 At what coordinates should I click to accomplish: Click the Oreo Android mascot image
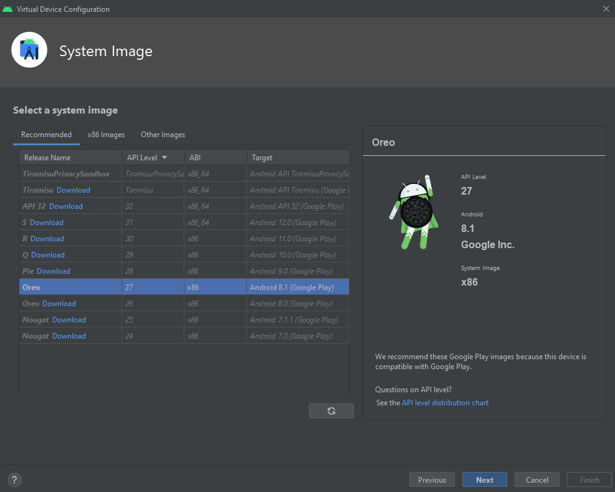click(414, 212)
